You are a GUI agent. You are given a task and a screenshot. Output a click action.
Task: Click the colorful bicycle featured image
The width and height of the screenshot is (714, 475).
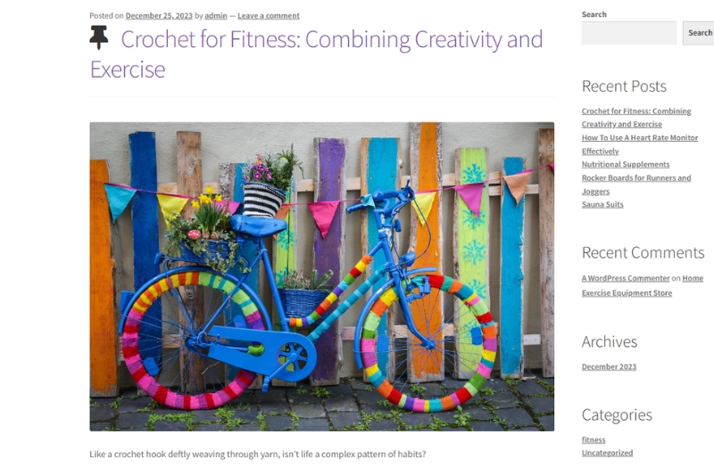322,276
